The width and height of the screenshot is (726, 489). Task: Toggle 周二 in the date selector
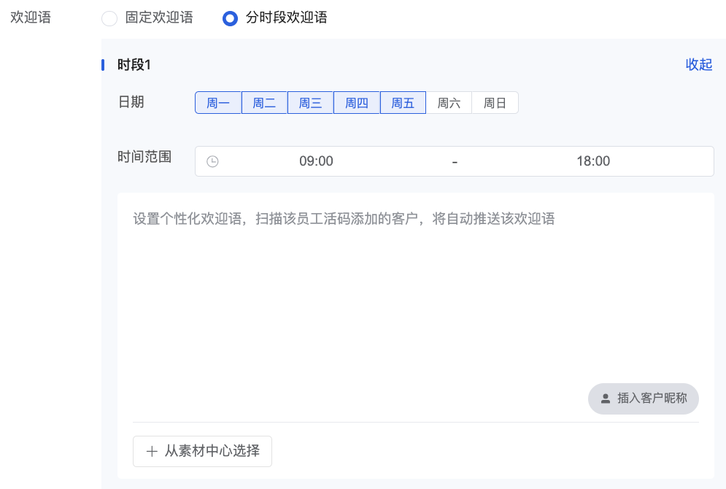[264, 103]
